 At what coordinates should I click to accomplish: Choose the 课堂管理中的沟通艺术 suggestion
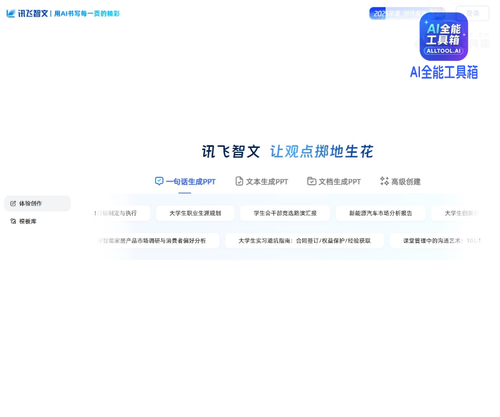coord(435,241)
